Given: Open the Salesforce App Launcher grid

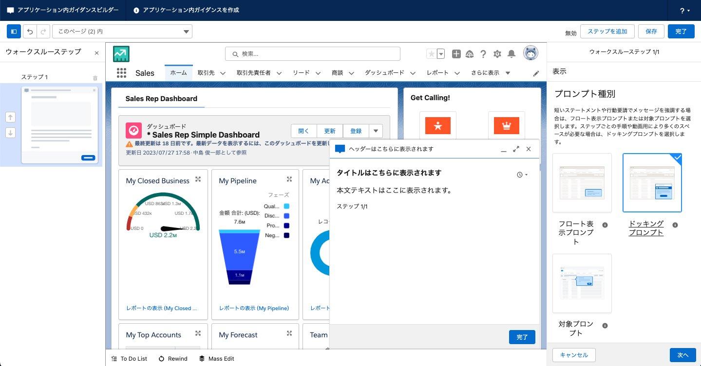Looking at the screenshot, I should click(x=122, y=73).
